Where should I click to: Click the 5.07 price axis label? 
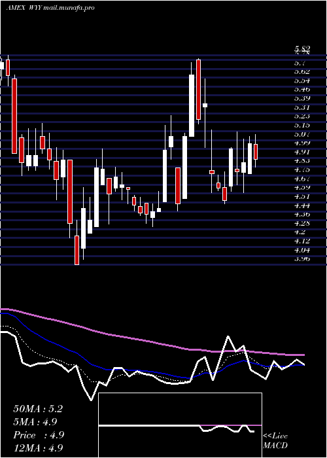click(302, 134)
